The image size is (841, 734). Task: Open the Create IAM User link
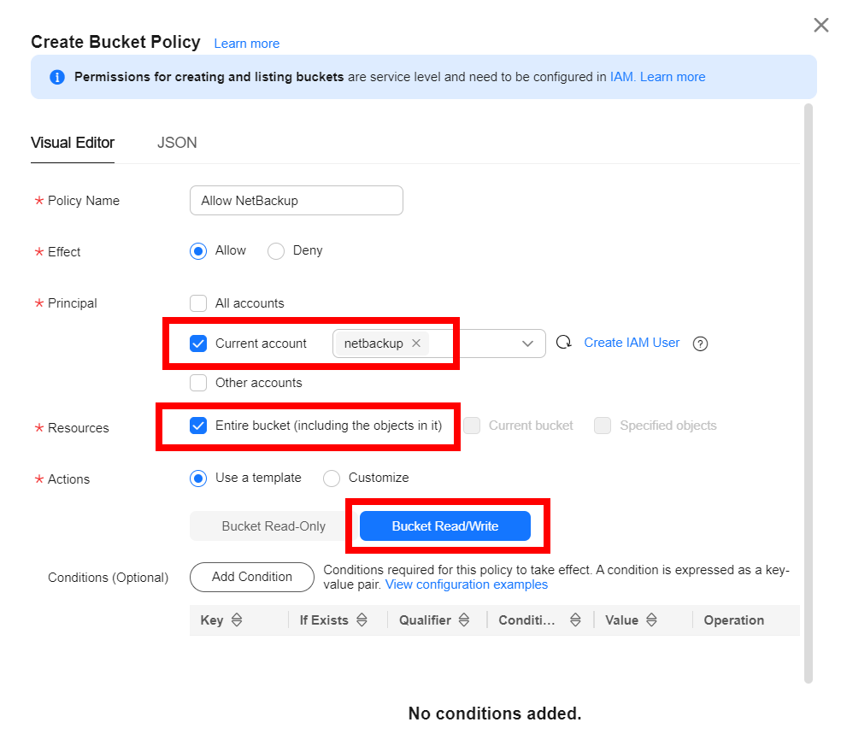[632, 343]
